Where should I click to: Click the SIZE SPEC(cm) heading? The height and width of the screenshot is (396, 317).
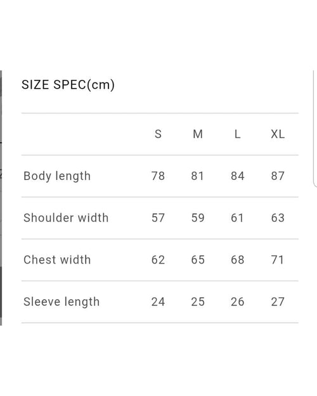click(68, 85)
